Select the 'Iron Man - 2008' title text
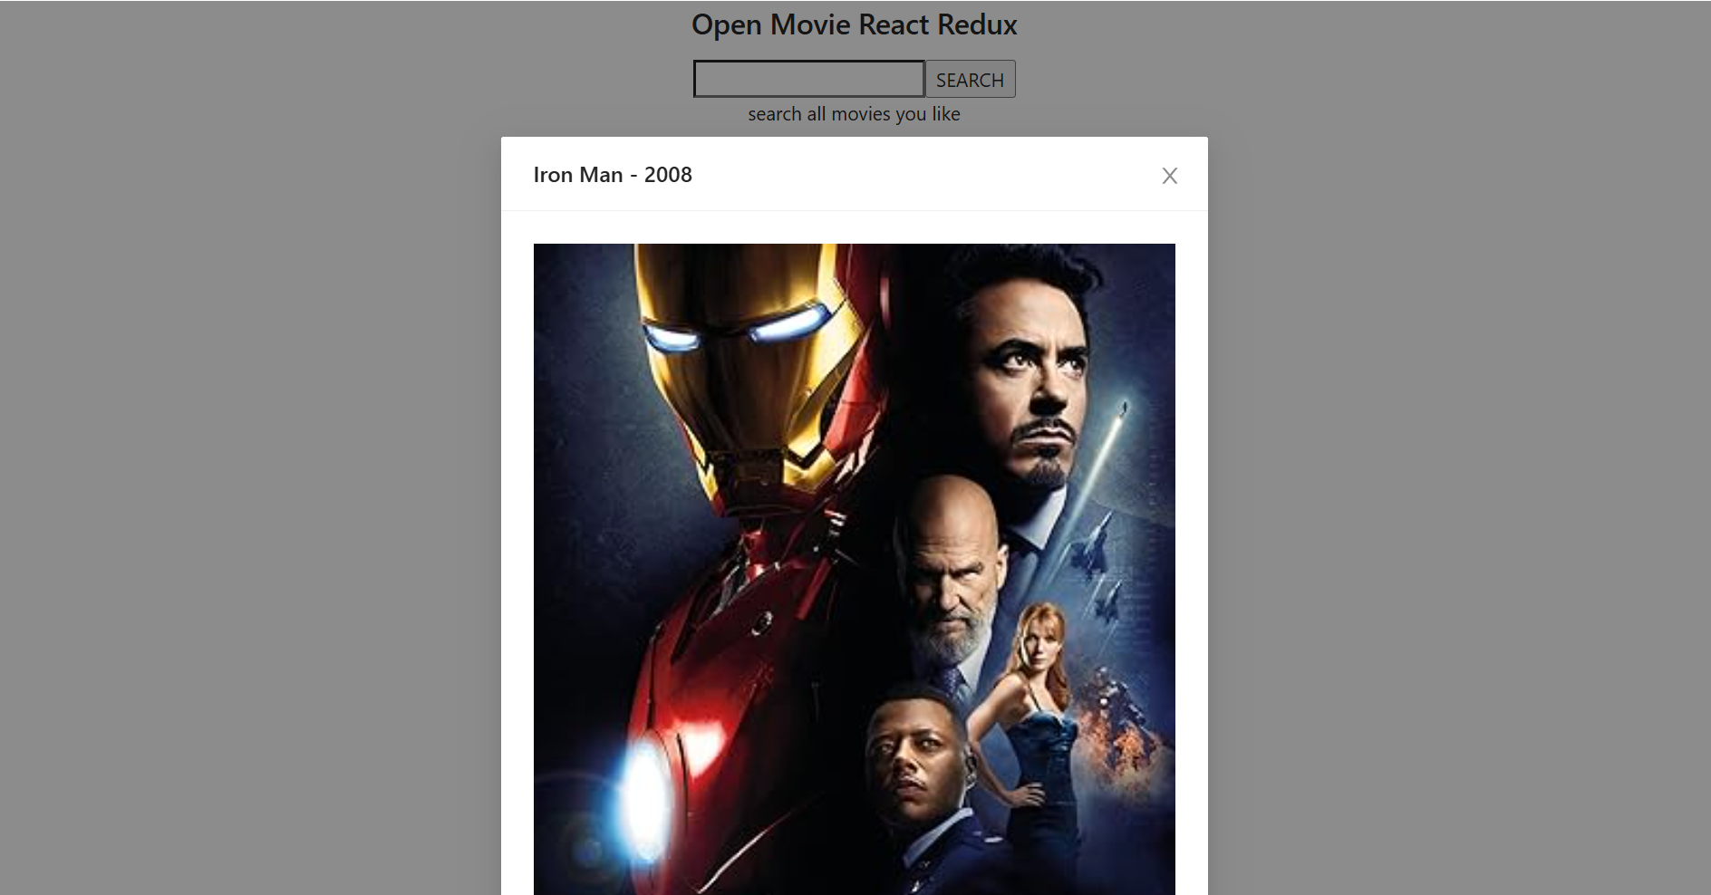 [613, 175]
